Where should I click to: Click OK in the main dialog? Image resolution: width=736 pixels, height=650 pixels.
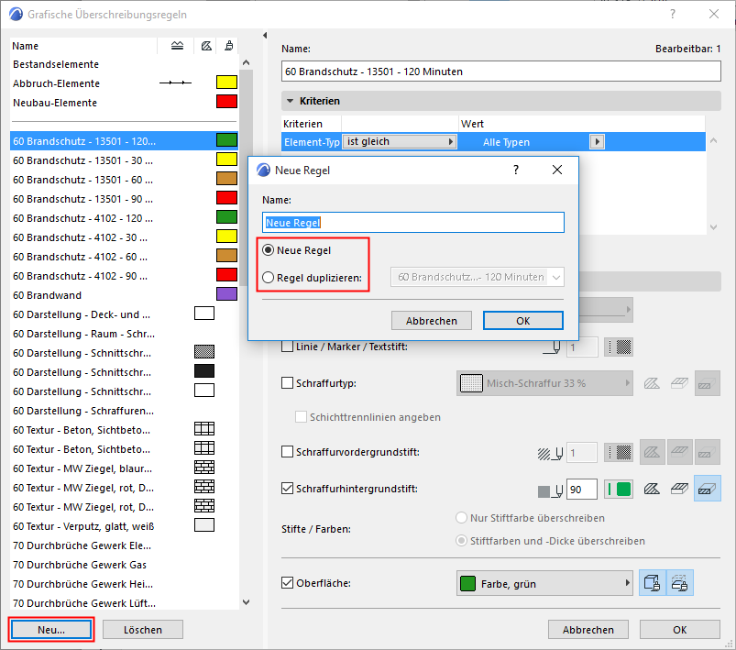pyautogui.click(x=680, y=630)
